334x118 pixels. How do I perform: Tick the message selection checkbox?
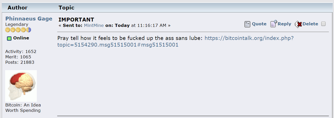click(x=323, y=24)
